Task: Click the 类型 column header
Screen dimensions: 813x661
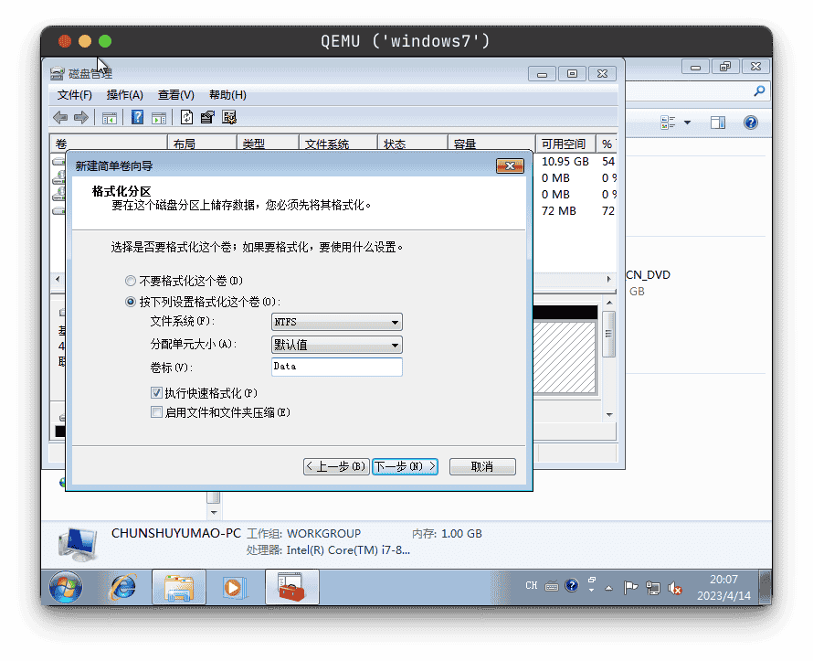Action: (268, 144)
